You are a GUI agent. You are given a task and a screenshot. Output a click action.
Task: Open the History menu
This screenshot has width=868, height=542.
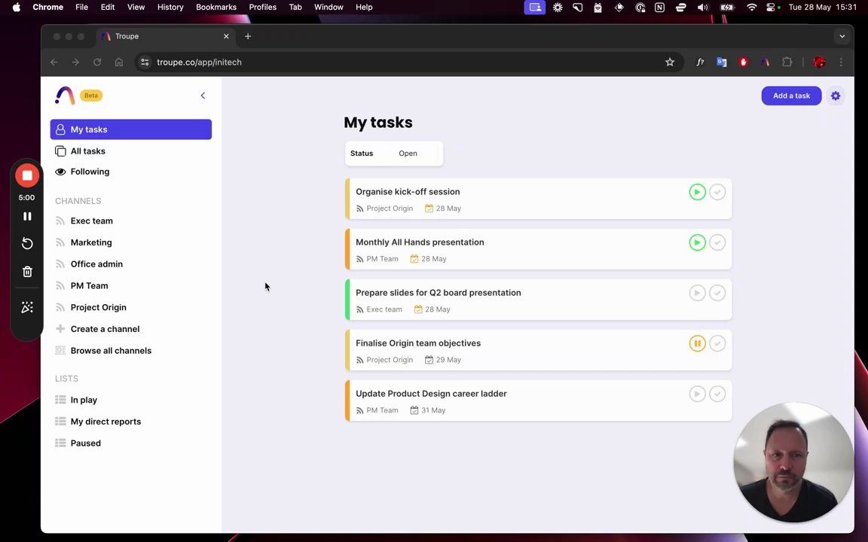pyautogui.click(x=170, y=8)
